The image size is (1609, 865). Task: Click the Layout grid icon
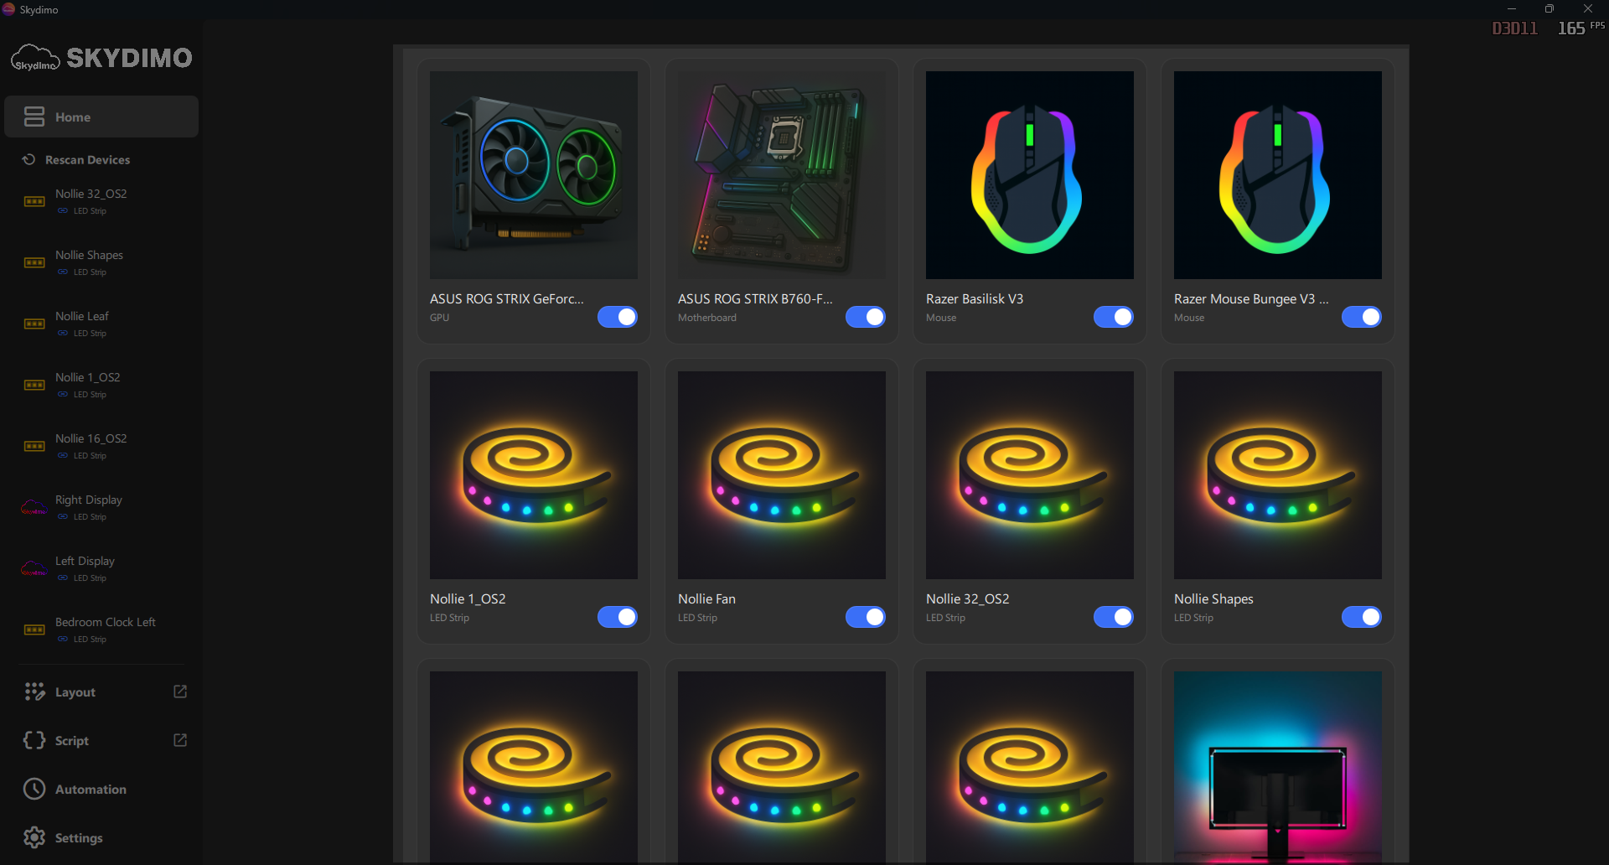[x=34, y=691]
